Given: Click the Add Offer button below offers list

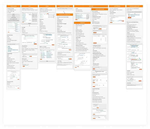Looking at the screenshot, I should [29, 23].
